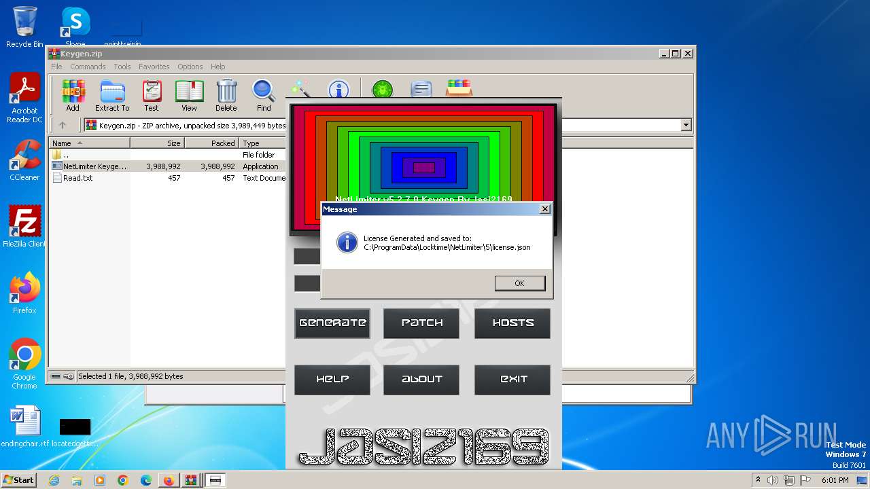Open Internet Explorer from taskbar
Screen dimensions: 870x489
pyautogui.click(x=54, y=480)
